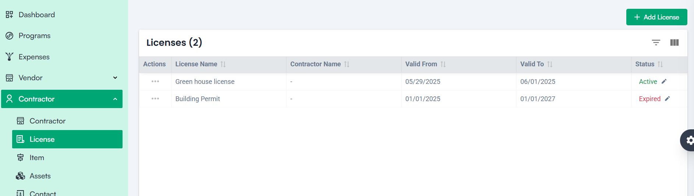Open actions menu for Building Permit
The width and height of the screenshot is (694, 196).
pos(155,99)
